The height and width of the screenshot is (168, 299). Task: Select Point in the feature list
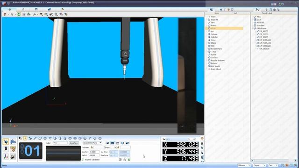tap(213, 17)
